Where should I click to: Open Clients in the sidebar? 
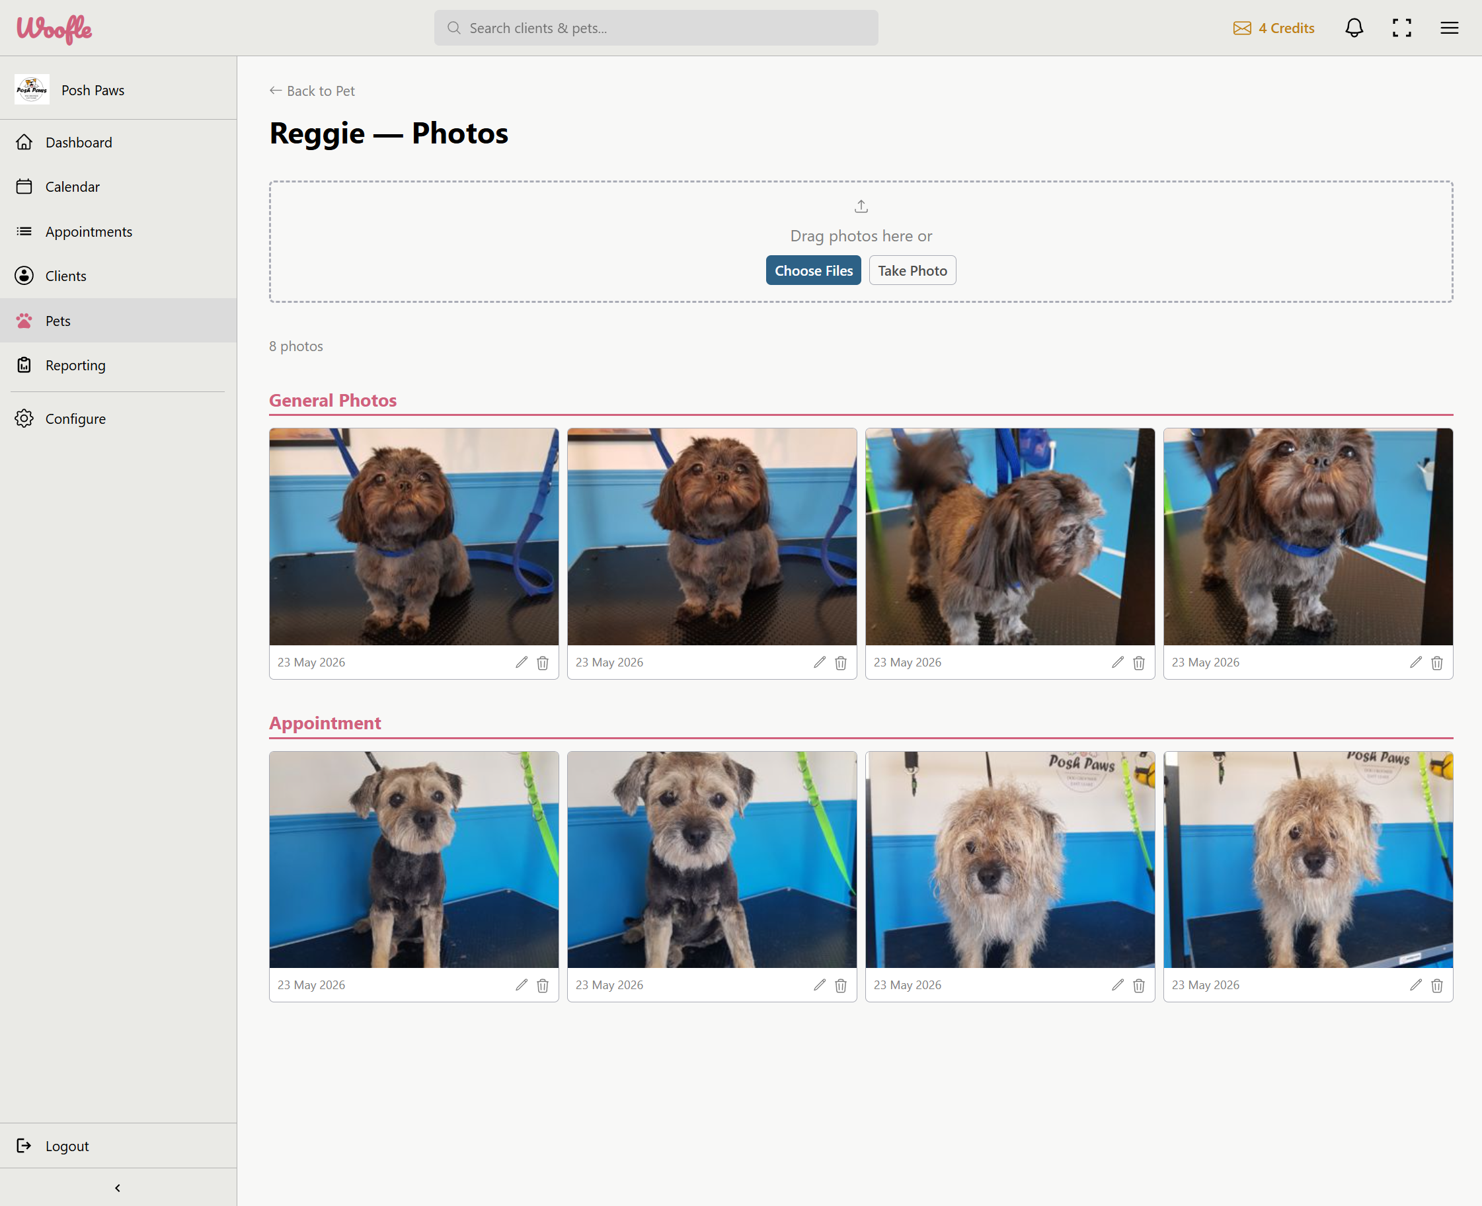click(x=118, y=276)
